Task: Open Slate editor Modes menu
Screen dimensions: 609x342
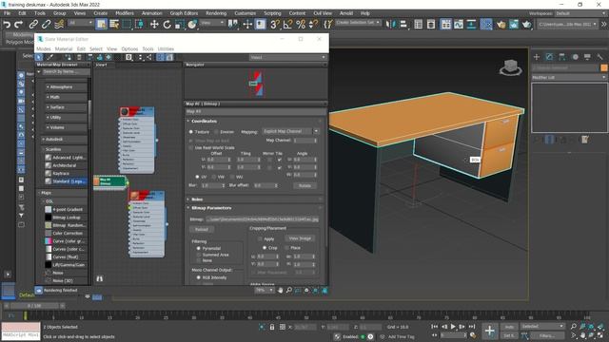Action: (44, 48)
